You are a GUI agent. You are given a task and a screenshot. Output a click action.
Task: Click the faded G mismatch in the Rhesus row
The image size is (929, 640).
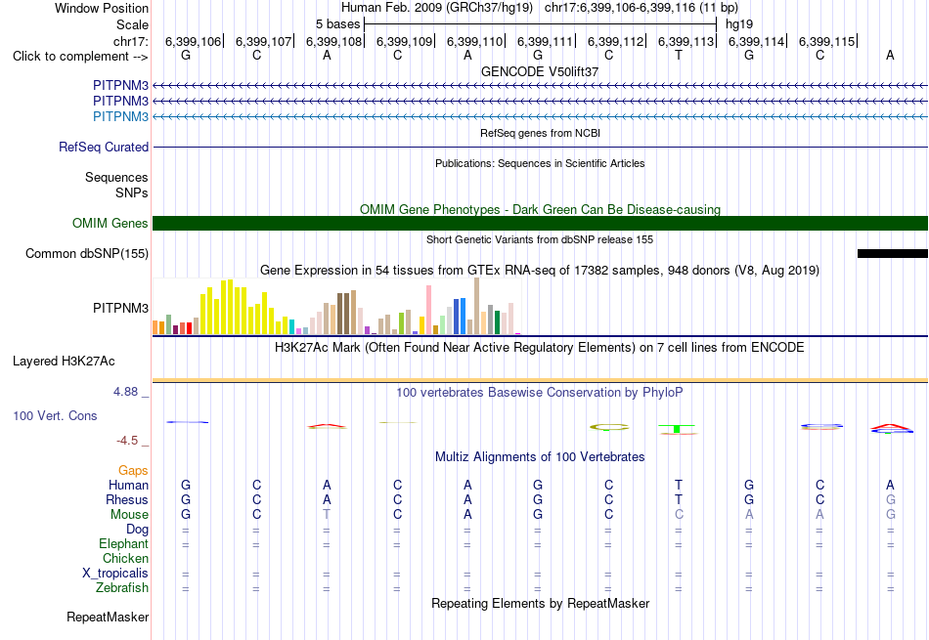coord(890,499)
